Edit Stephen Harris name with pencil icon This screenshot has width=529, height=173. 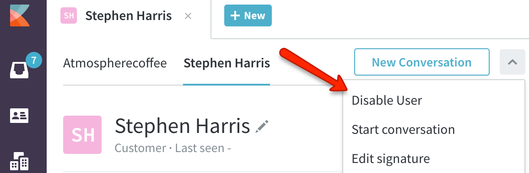[262, 127]
